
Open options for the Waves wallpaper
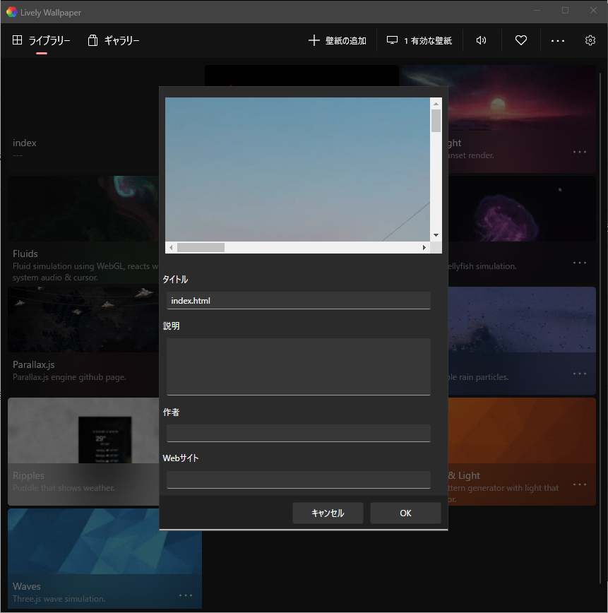coord(186,595)
